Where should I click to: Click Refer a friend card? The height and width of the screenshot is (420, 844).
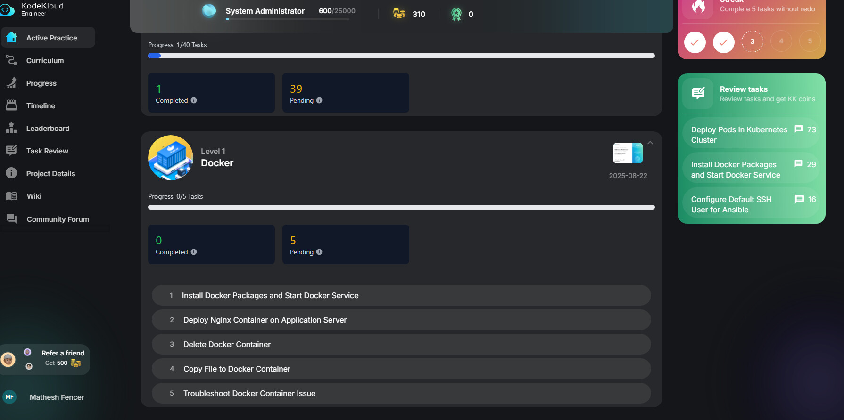coord(45,360)
